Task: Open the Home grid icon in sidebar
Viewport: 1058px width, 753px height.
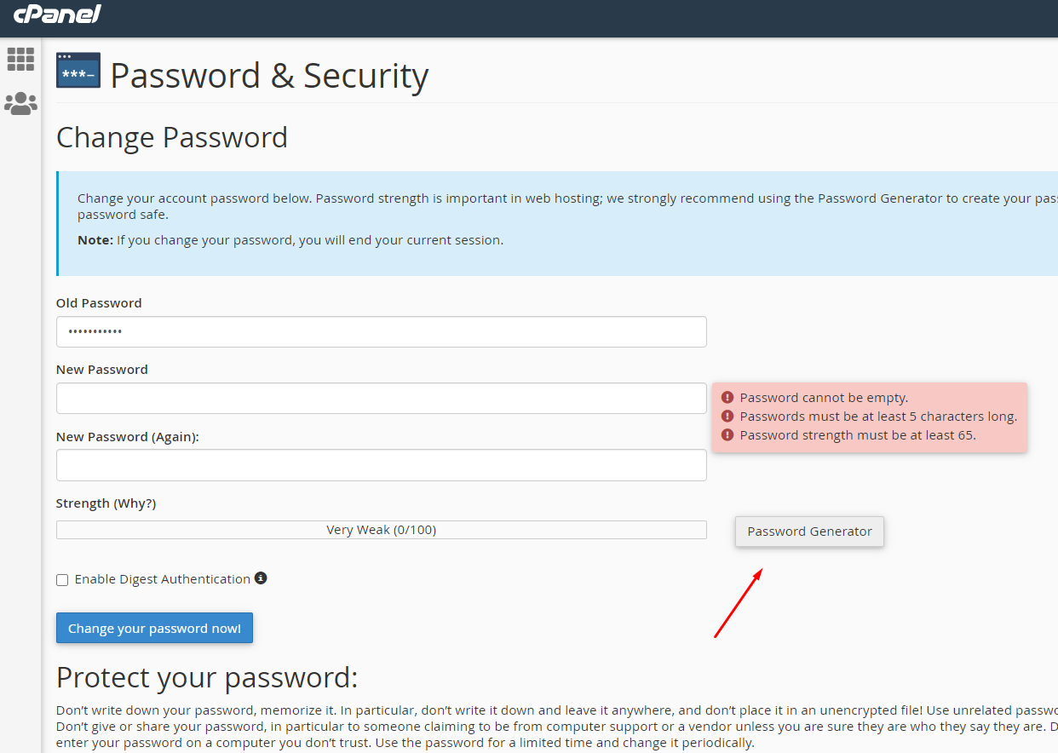Action: 20,59
